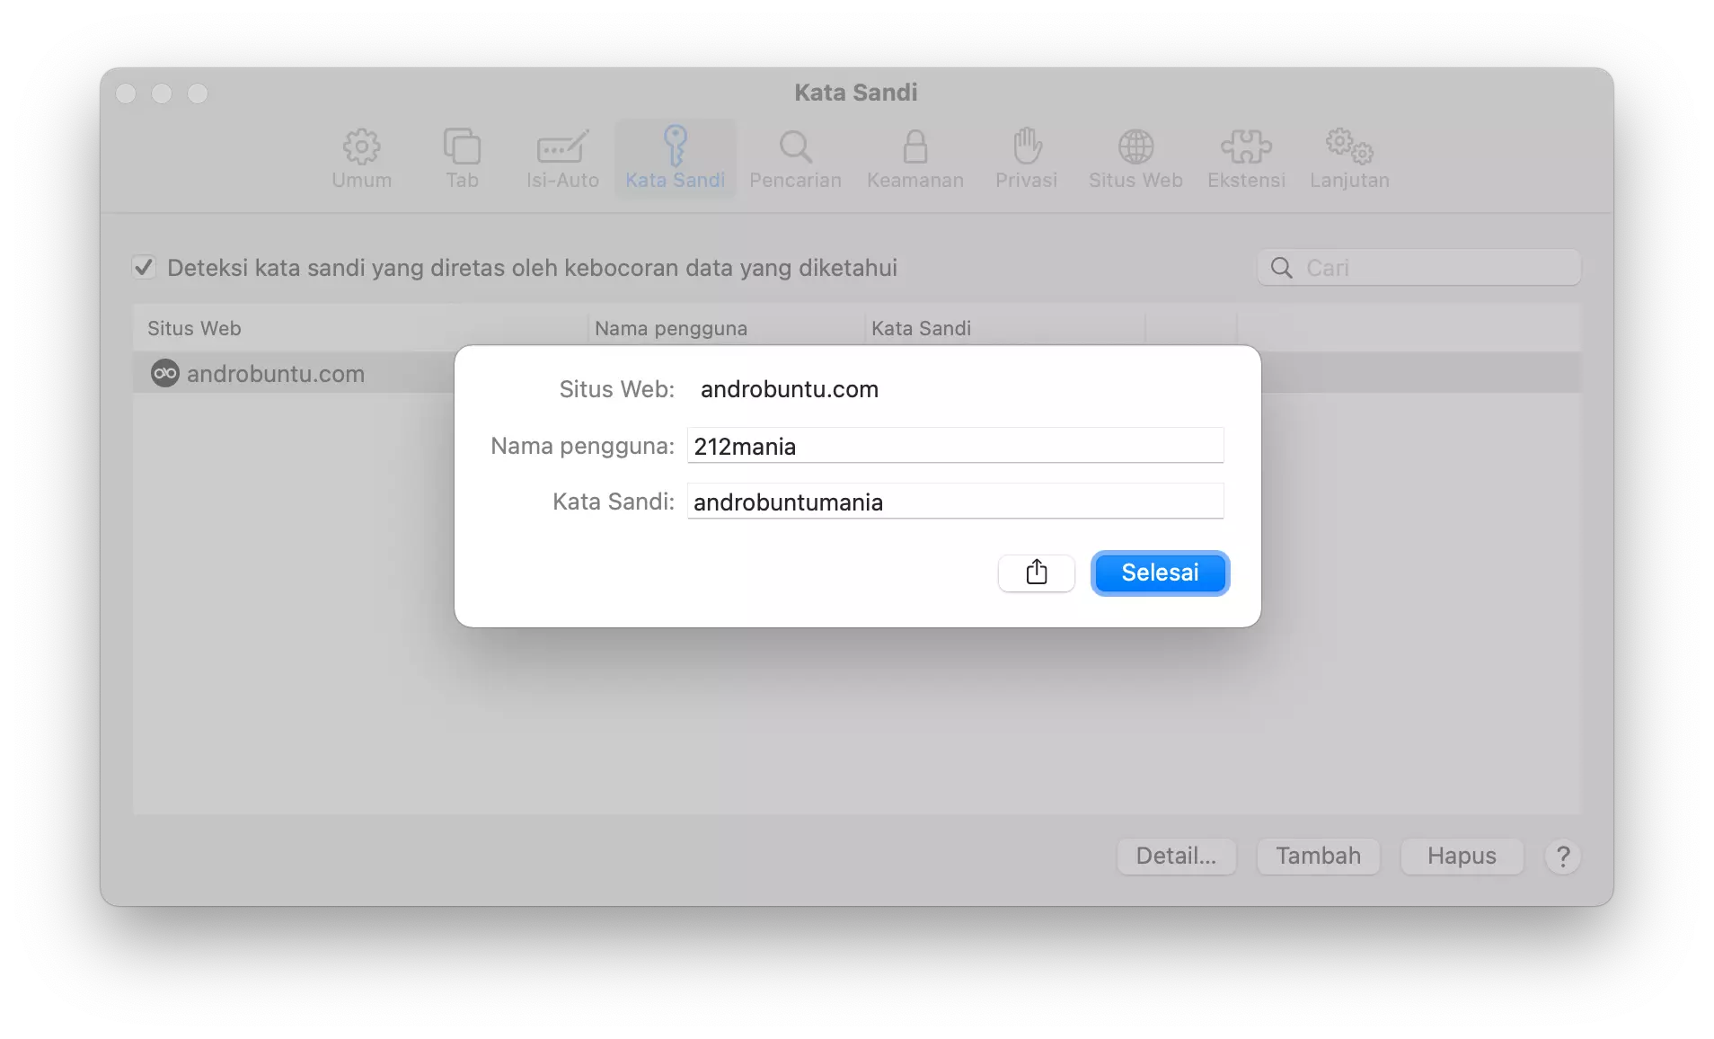
Task: Click inside the Cari search field
Action: [1419, 267]
